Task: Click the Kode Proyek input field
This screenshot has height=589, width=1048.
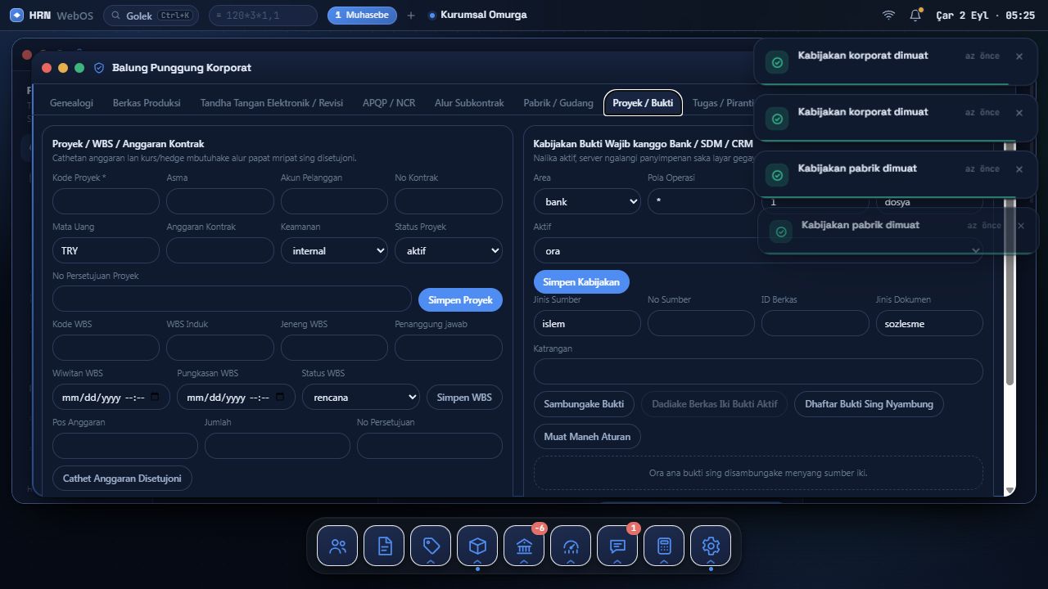Action: [x=106, y=201]
